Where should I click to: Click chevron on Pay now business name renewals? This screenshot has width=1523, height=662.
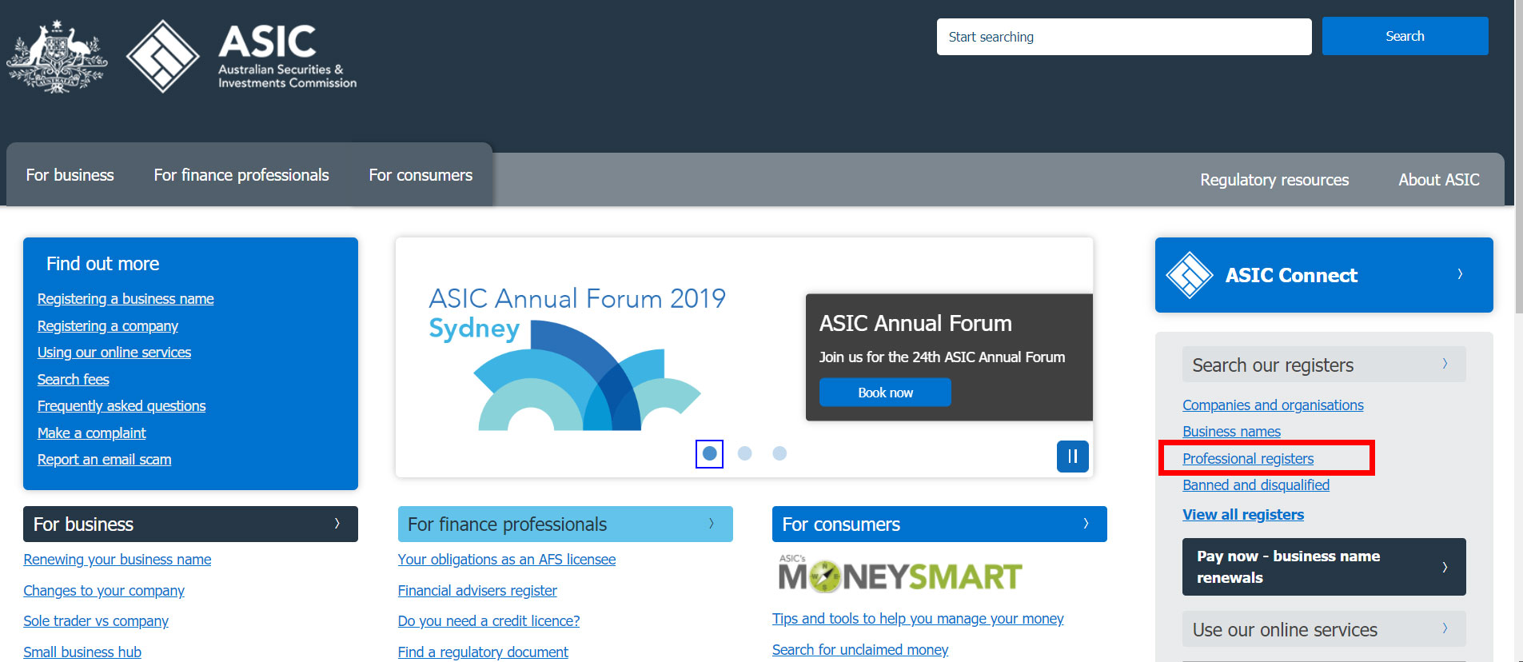click(1445, 567)
